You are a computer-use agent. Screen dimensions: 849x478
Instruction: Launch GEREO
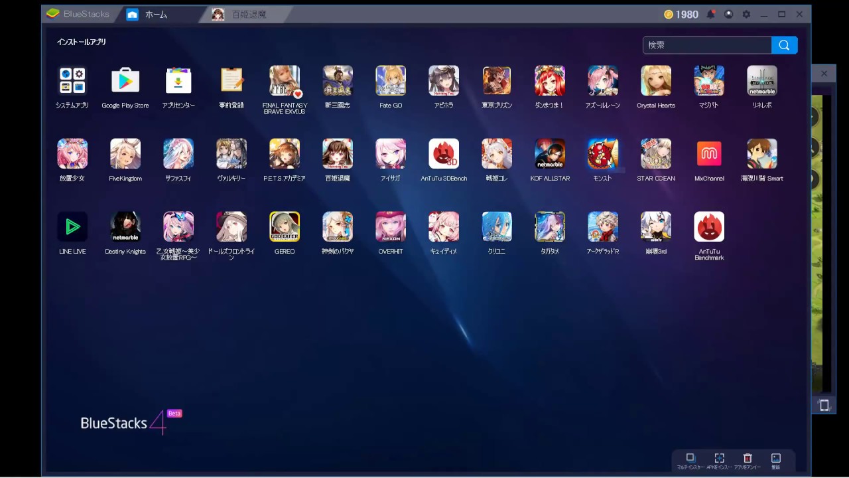(285, 226)
